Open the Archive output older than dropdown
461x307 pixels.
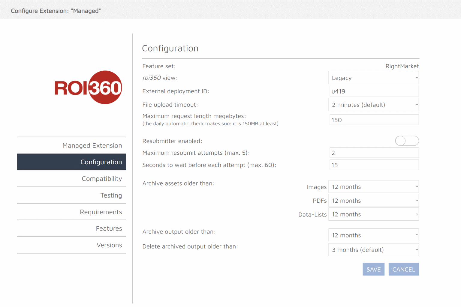373,235
